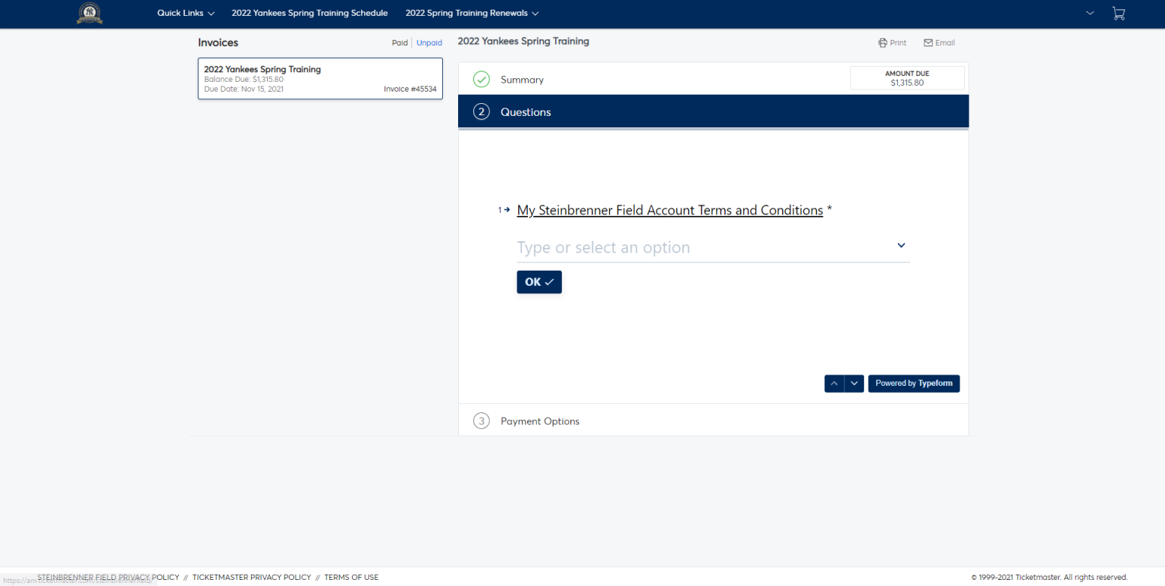
Task: Open Steinbrenner Field Account Terms and Conditions link
Action: [x=670, y=210]
